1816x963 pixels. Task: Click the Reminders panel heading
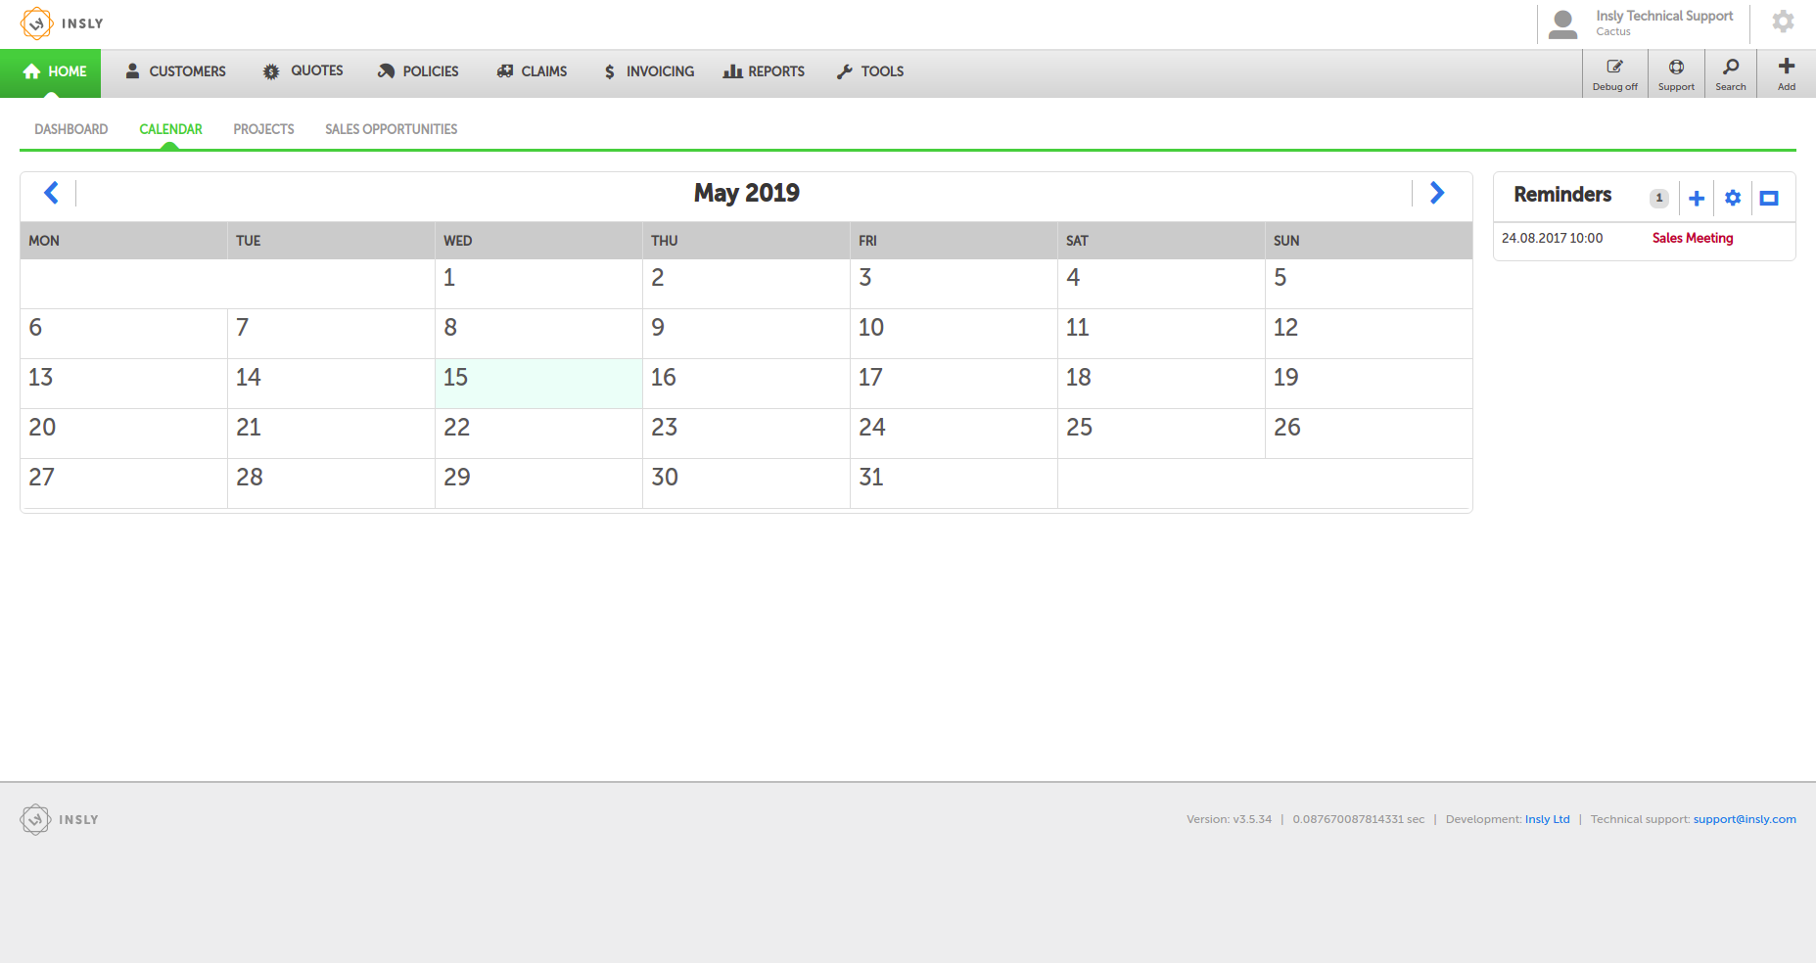click(1562, 195)
